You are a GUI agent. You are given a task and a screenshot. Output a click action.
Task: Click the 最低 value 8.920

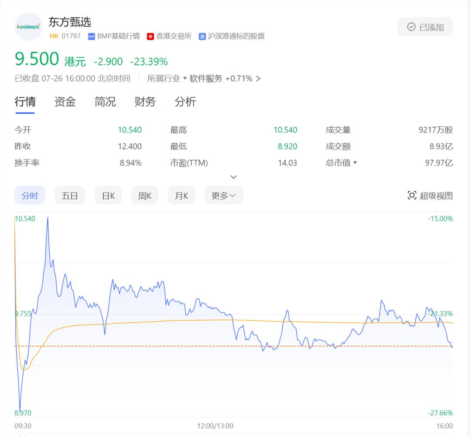pyautogui.click(x=287, y=146)
